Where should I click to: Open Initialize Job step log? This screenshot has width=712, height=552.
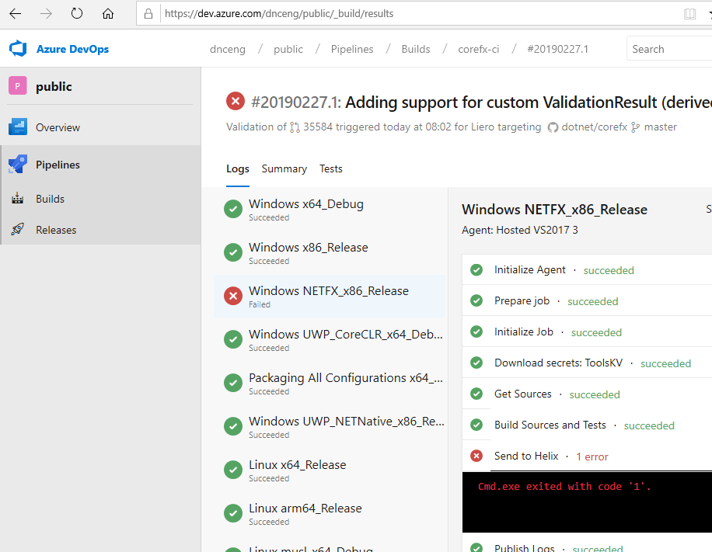click(x=587, y=332)
